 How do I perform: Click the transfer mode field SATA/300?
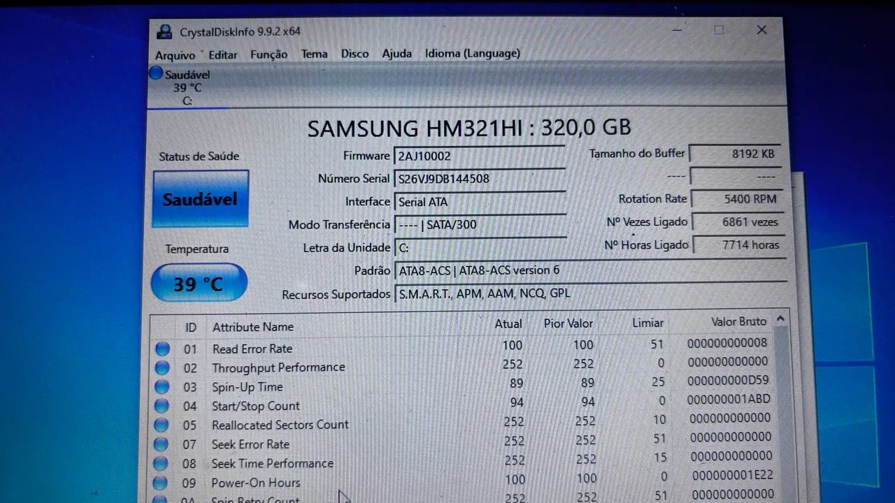pos(480,225)
